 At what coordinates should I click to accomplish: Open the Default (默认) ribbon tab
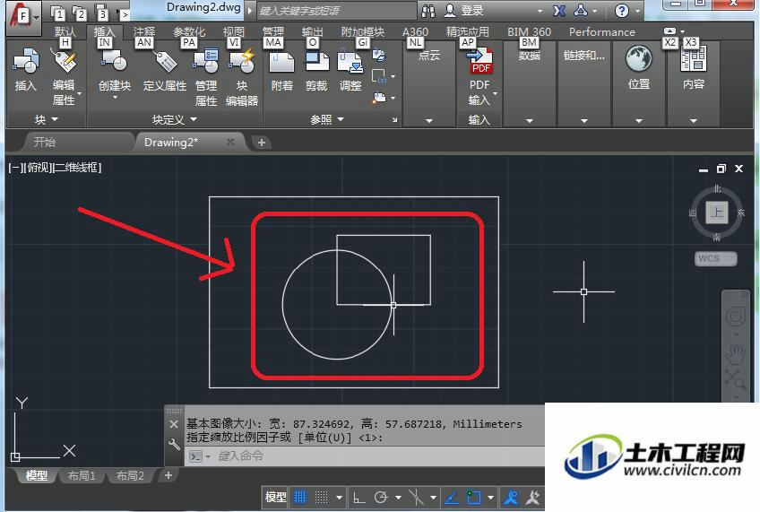(x=65, y=31)
